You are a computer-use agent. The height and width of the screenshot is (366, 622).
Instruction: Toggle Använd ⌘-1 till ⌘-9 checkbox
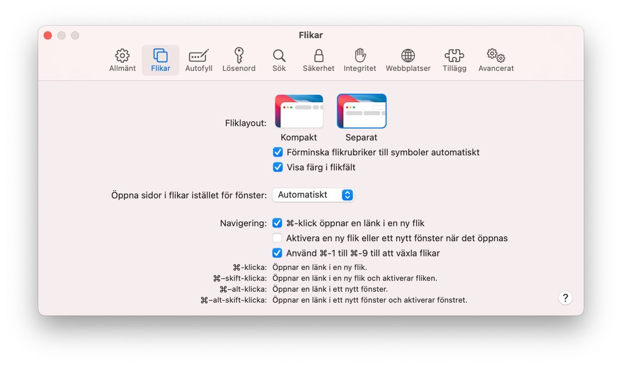coord(277,253)
